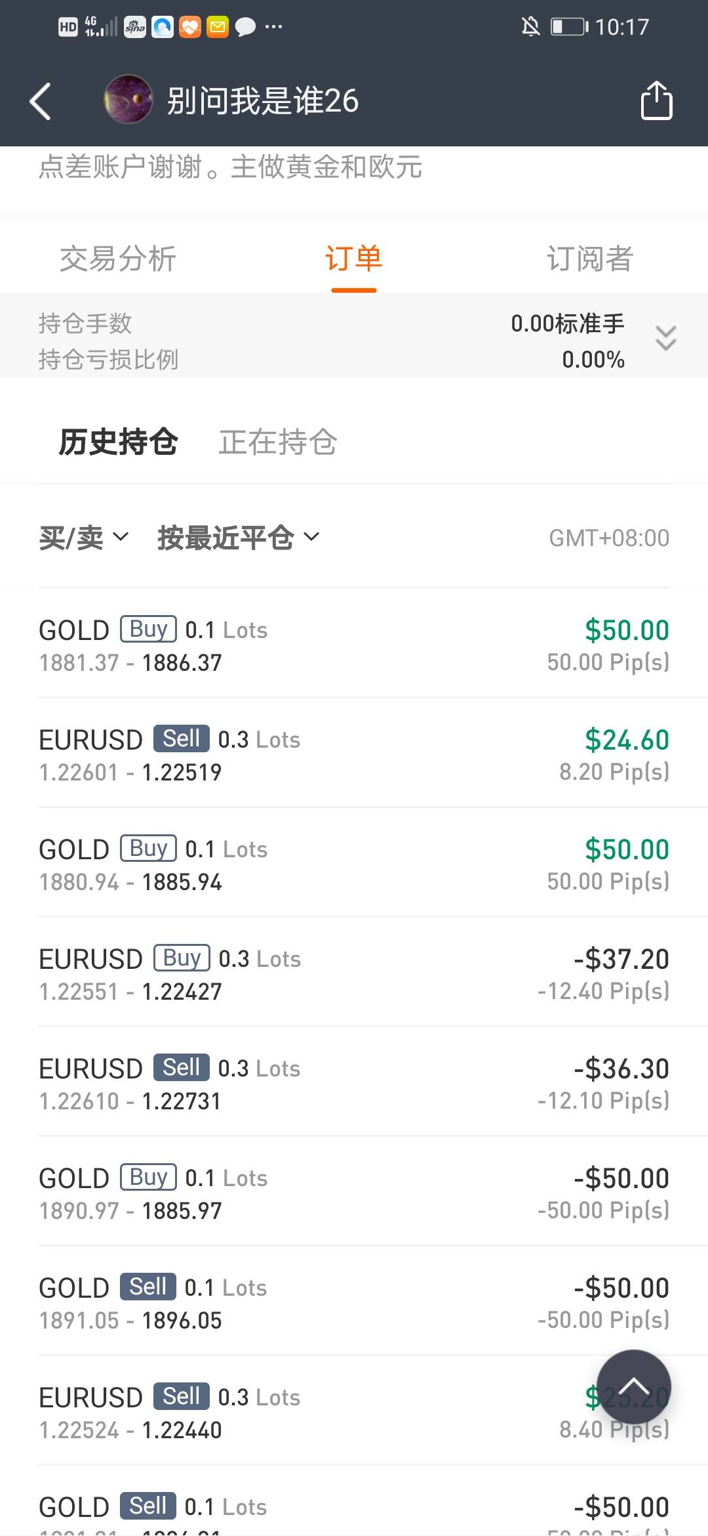Open the 按最近平仓 sort dropdown
The height and width of the screenshot is (1536, 708).
[238, 538]
